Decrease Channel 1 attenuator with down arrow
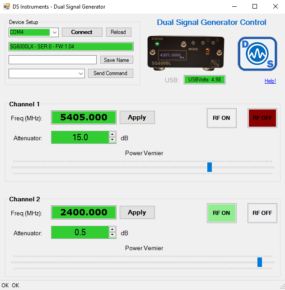The height and width of the screenshot is (290, 285). [x=112, y=140]
